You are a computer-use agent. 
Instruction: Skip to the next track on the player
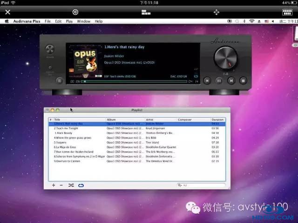click(x=231, y=81)
